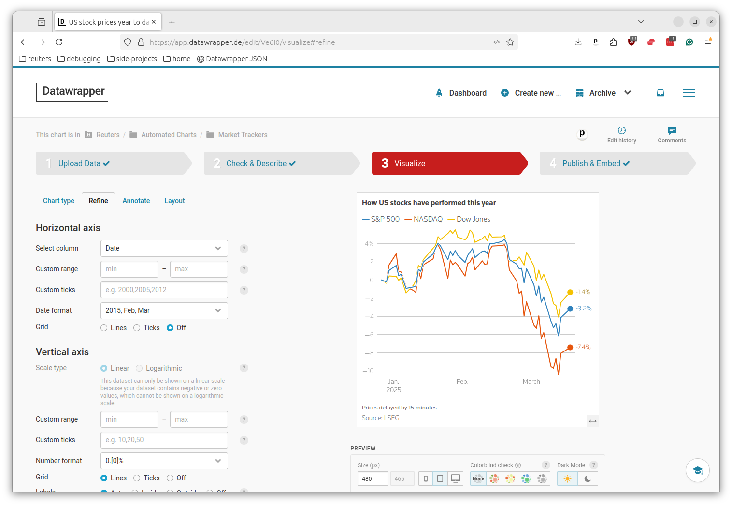Open a new browser tab
The width and height of the screenshot is (732, 506).
[x=172, y=22]
